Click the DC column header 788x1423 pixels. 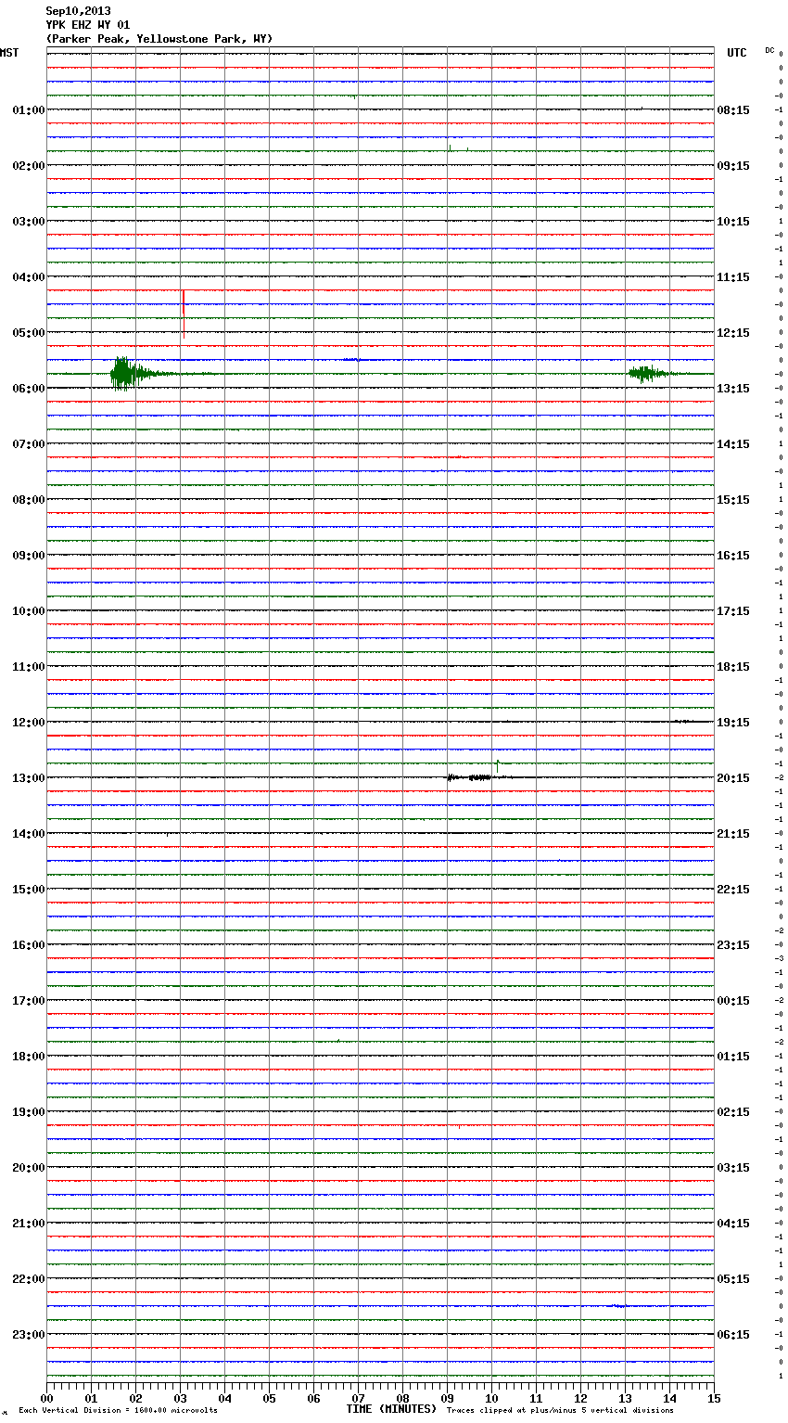click(769, 50)
